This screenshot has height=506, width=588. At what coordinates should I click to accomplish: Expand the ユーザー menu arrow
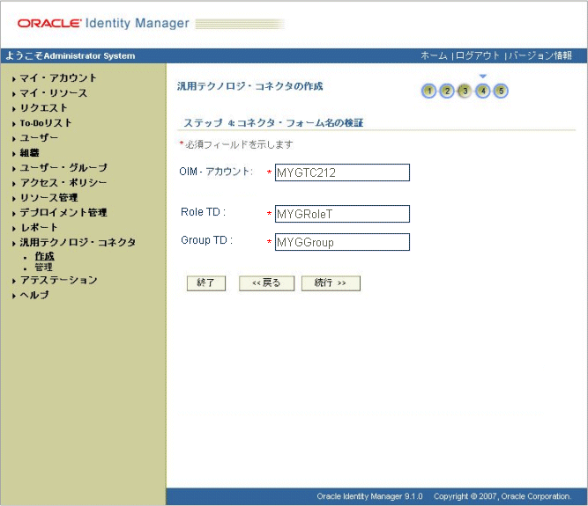click(x=14, y=139)
